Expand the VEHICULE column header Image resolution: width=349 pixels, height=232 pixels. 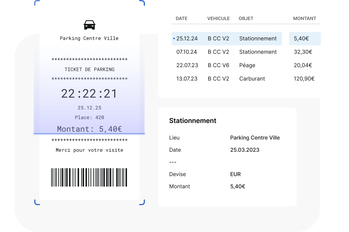218,18
